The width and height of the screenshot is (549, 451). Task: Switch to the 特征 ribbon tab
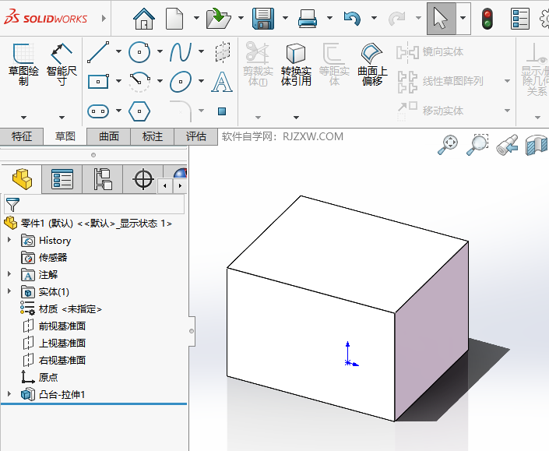click(x=22, y=136)
